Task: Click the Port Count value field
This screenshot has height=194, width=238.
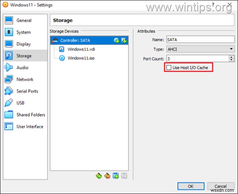Action: tap(198, 59)
